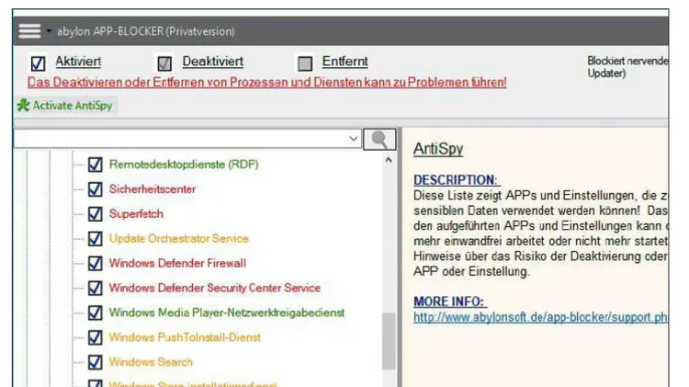Image resolution: width=689 pixels, height=387 pixels.
Task: Click the Deaktiviert label
Action: click(x=213, y=62)
